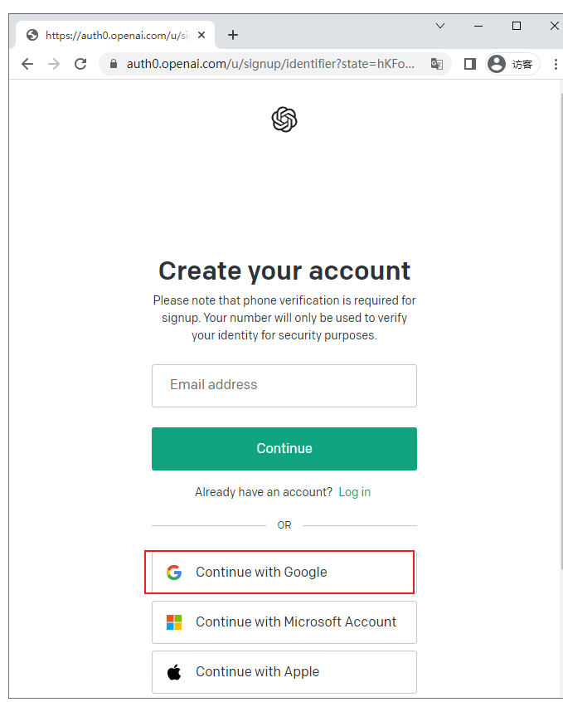Follow the Log in link
Screen dimensions: 563x702
coord(354,492)
